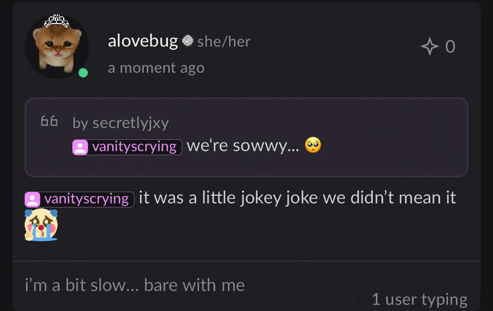Screen dimensions: 493x311
Task: Click the "1 user typing" indicator
Action: tap(419, 299)
